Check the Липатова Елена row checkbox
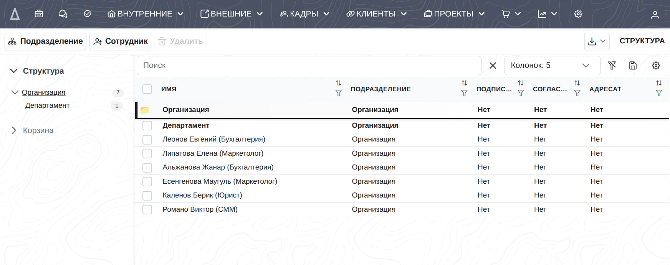This screenshot has height=265, width=670. [x=147, y=153]
